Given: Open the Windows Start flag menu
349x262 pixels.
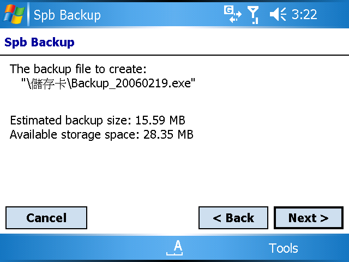Looking at the screenshot, I should tap(13, 14).
